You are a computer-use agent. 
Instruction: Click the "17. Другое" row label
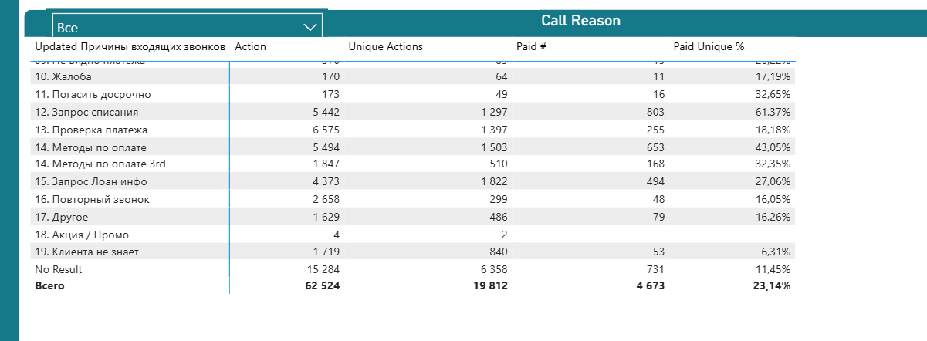coord(62,217)
